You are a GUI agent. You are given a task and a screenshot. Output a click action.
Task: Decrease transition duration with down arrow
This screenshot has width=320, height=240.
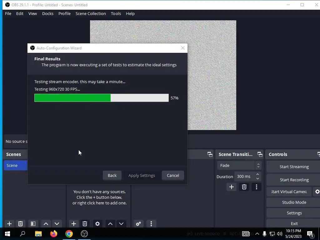(257, 178)
